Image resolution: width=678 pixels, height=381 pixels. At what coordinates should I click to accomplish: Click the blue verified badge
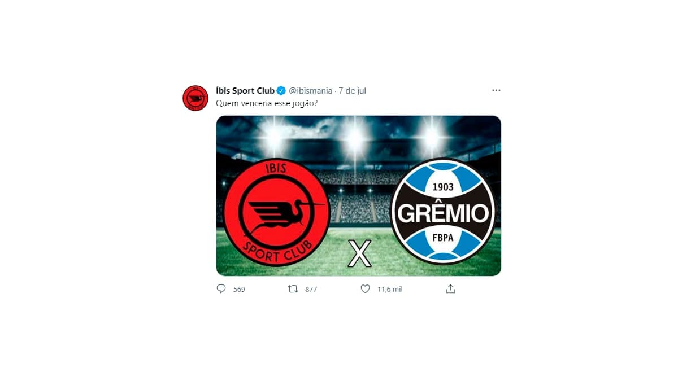coord(281,90)
